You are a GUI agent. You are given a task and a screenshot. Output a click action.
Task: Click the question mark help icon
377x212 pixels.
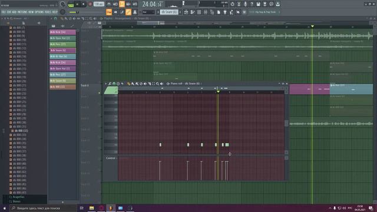pos(252,4)
